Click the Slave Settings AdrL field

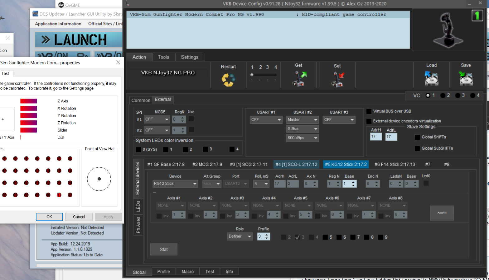click(x=391, y=137)
